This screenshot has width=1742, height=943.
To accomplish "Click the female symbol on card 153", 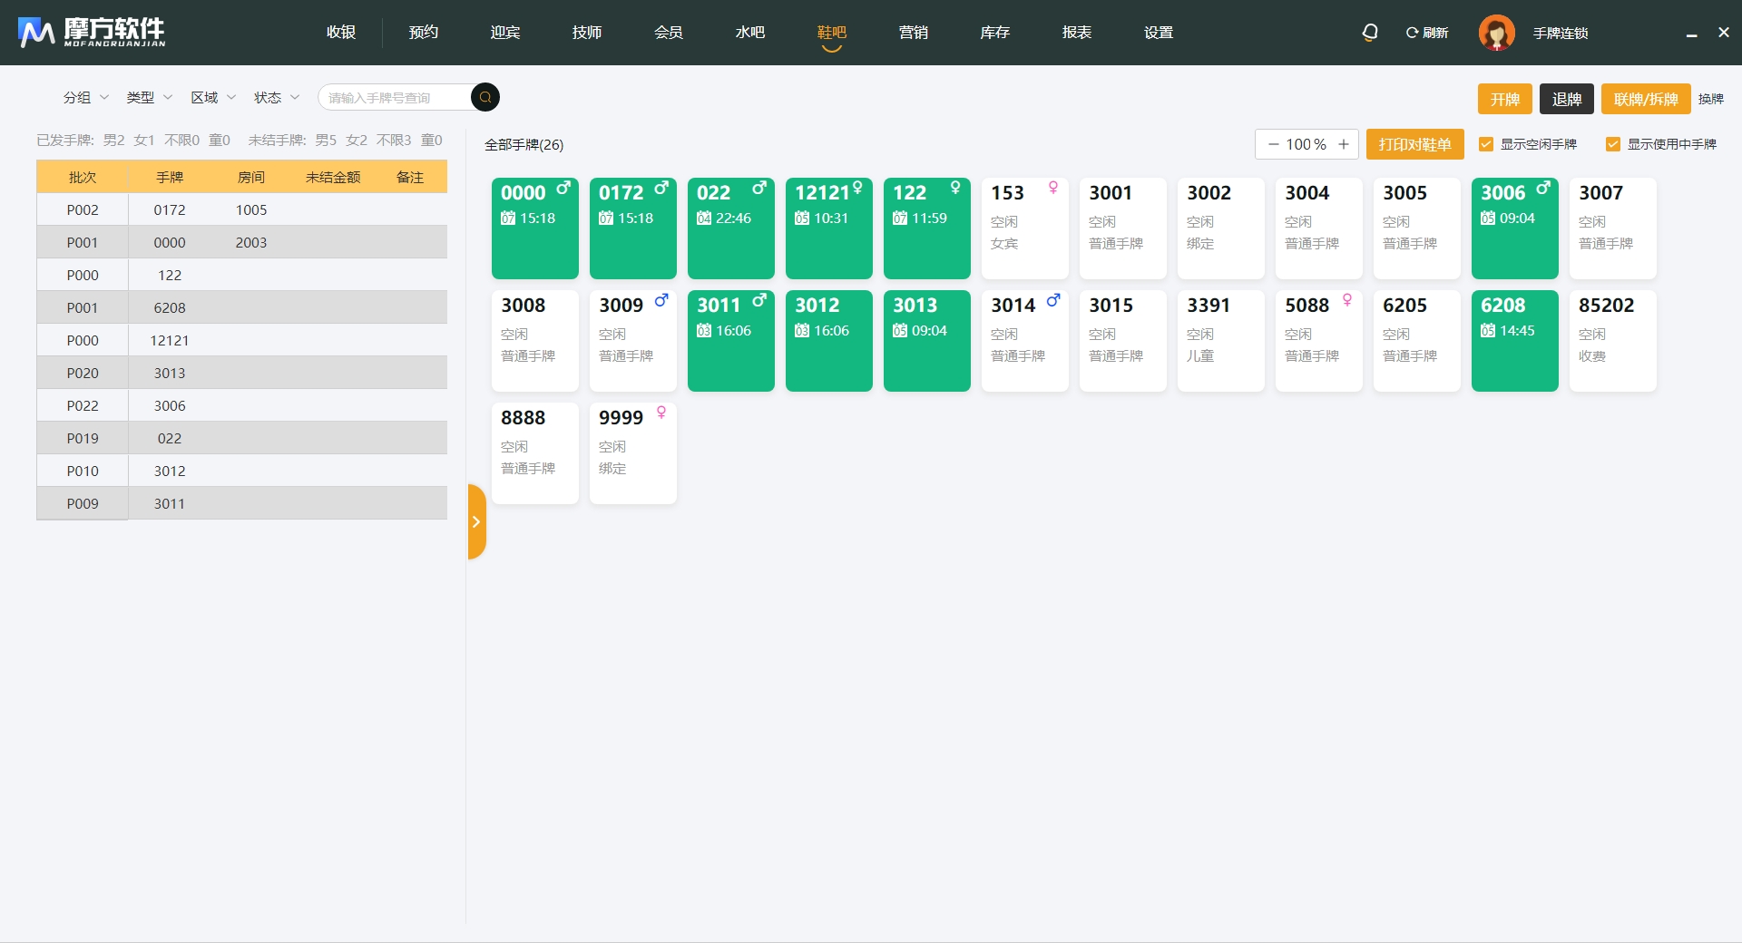I will point(1053,188).
